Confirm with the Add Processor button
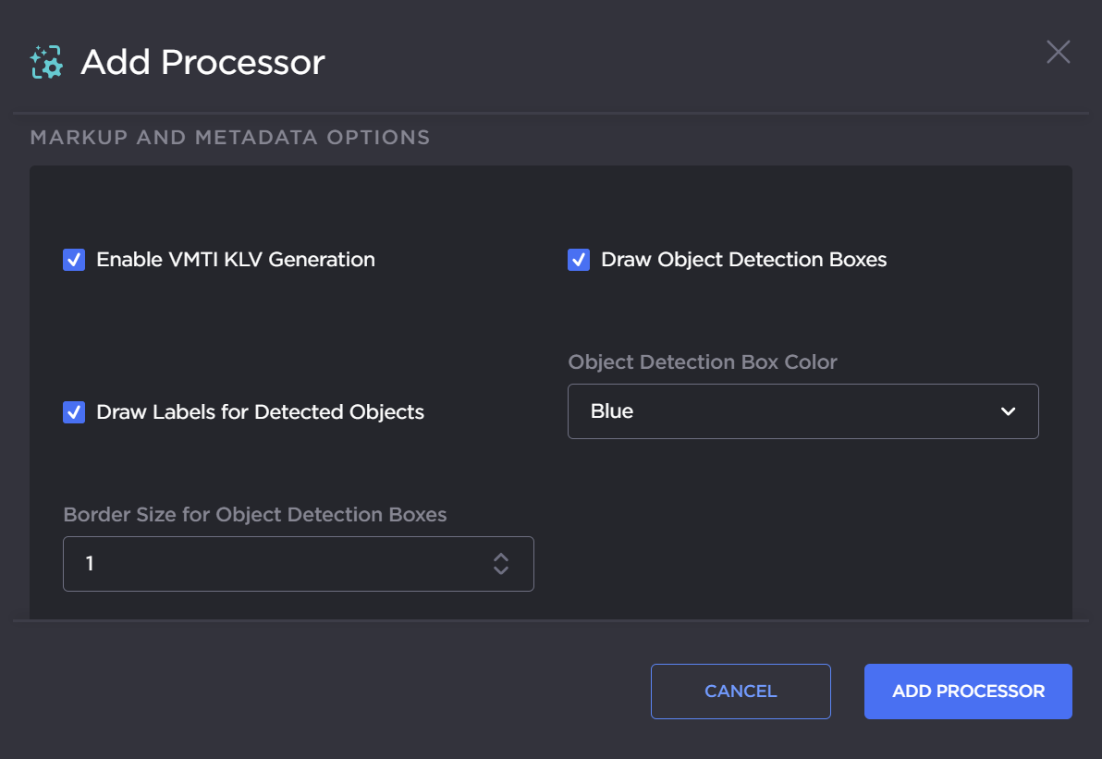The width and height of the screenshot is (1102, 759). (968, 692)
